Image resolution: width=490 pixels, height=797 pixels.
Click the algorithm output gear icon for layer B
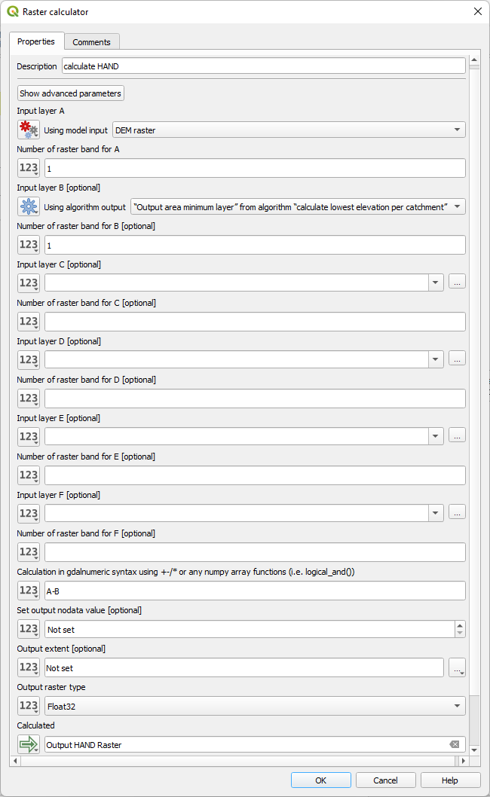pyautogui.click(x=29, y=206)
